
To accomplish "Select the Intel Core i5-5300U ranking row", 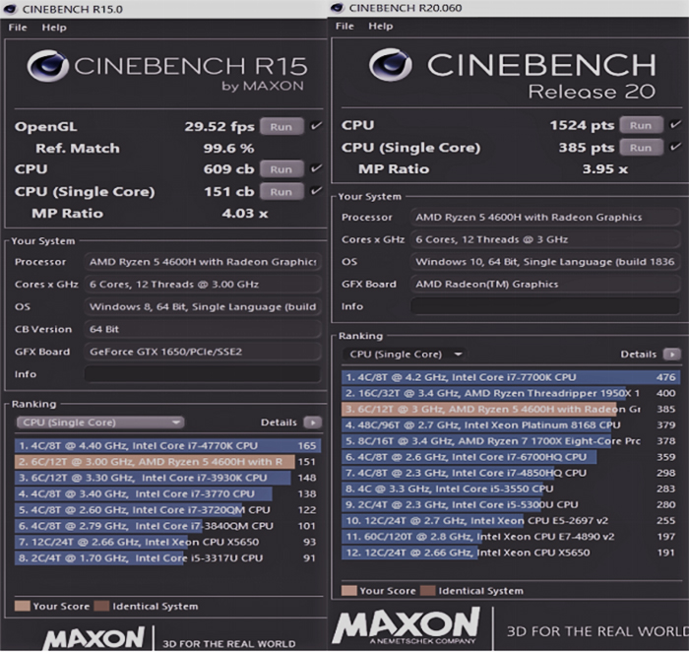I will click(511, 504).
